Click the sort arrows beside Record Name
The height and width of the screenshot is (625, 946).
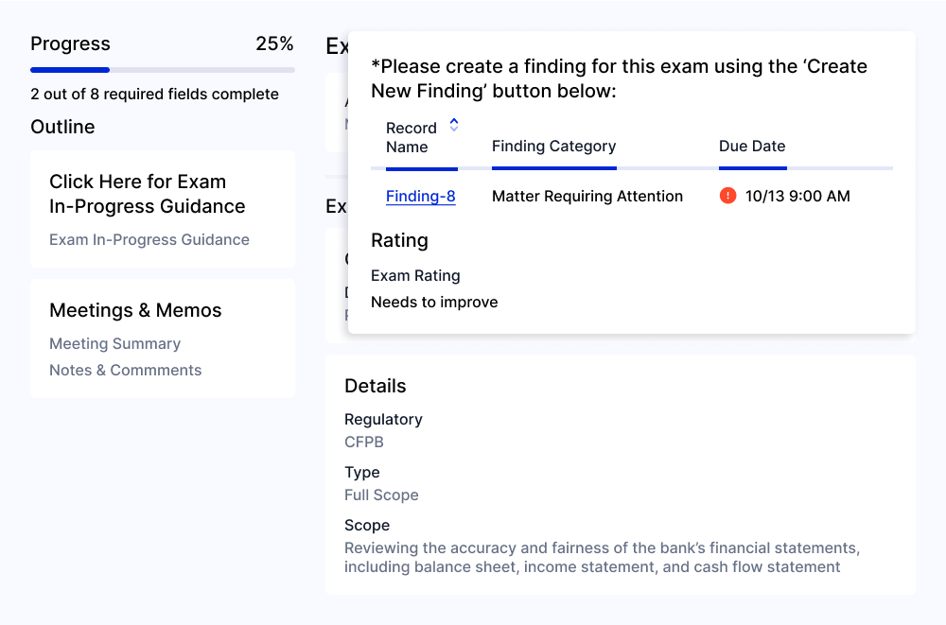point(454,125)
